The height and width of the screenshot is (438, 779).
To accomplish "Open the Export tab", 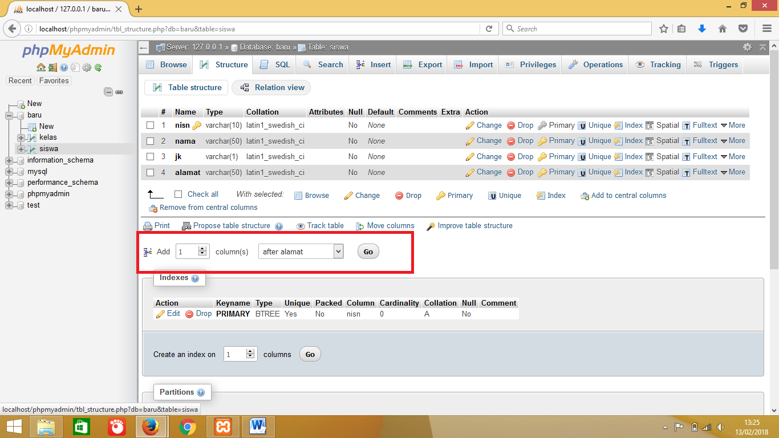I will coord(421,64).
